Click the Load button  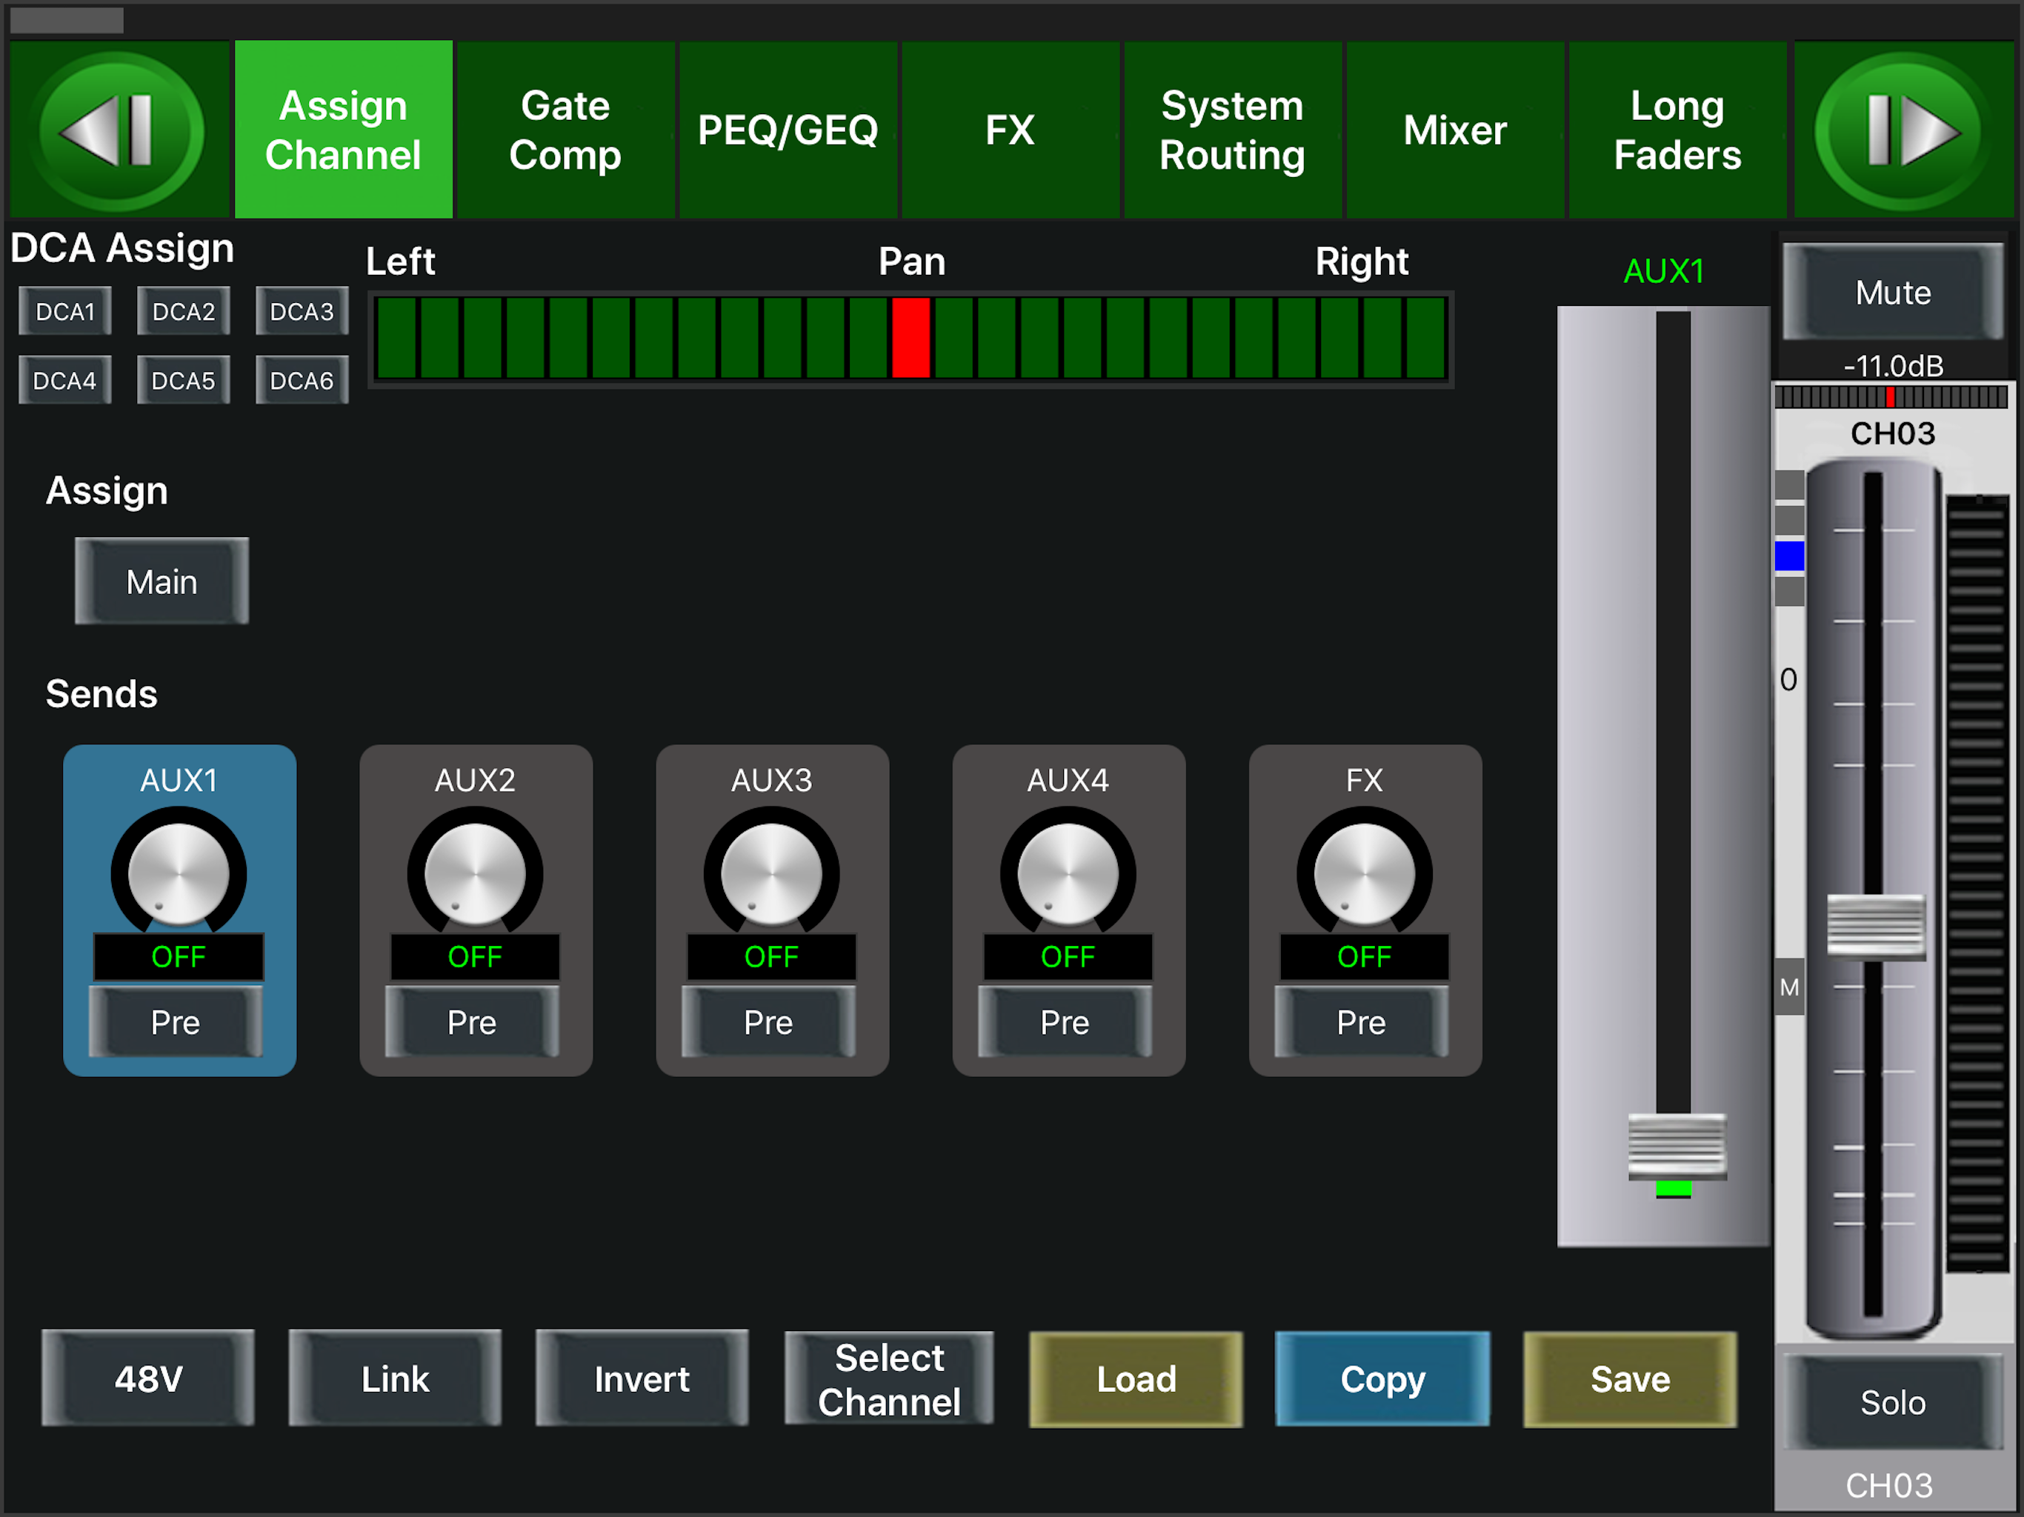[x=1136, y=1378]
